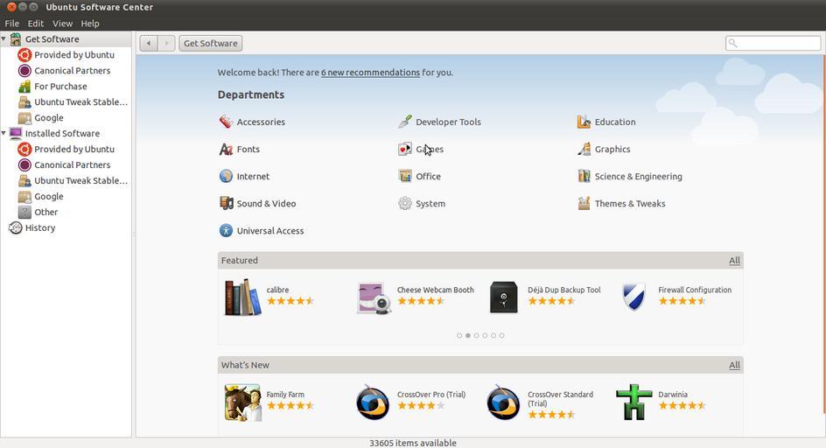Open the File menu

click(x=11, y=24)
